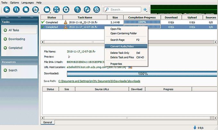Click the VLC cone icon of second task
The height and width of the screenshot is (130, 218).
[x=65, y=27]
